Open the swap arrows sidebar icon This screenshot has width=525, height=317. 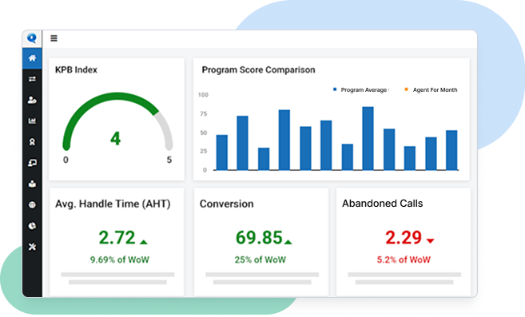click(32, 79)
